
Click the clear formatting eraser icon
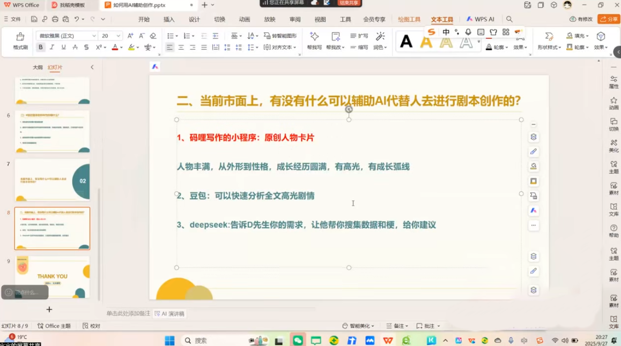pyautogui.click(x=153, y=36)
